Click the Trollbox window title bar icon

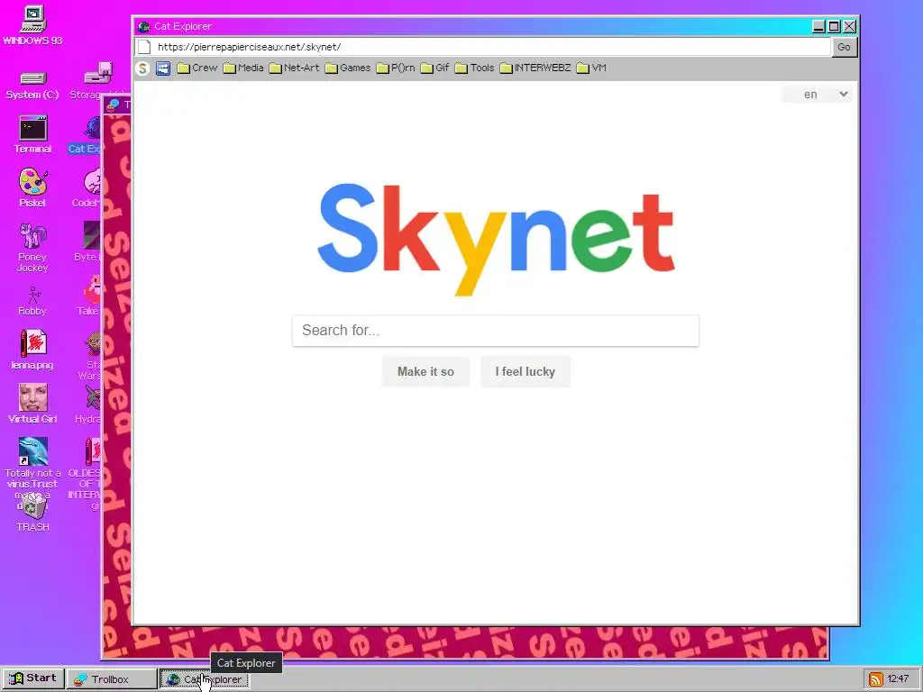coord(113,105)
